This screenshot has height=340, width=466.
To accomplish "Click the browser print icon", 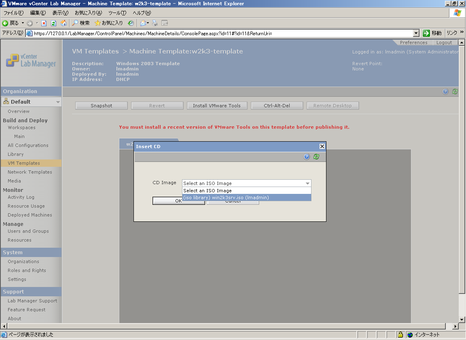I will pos(155,23).
